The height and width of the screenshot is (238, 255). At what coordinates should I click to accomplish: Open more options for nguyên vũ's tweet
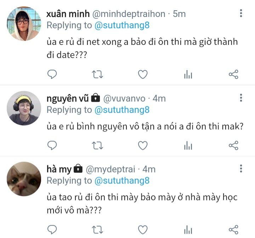(241, 98)
